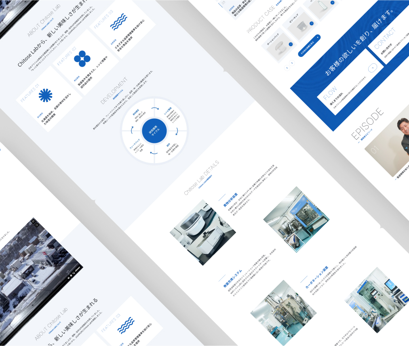Click the rounded arrow icon in FLOW card
This screenshot has height=346, width=409.
click(373, 68)
